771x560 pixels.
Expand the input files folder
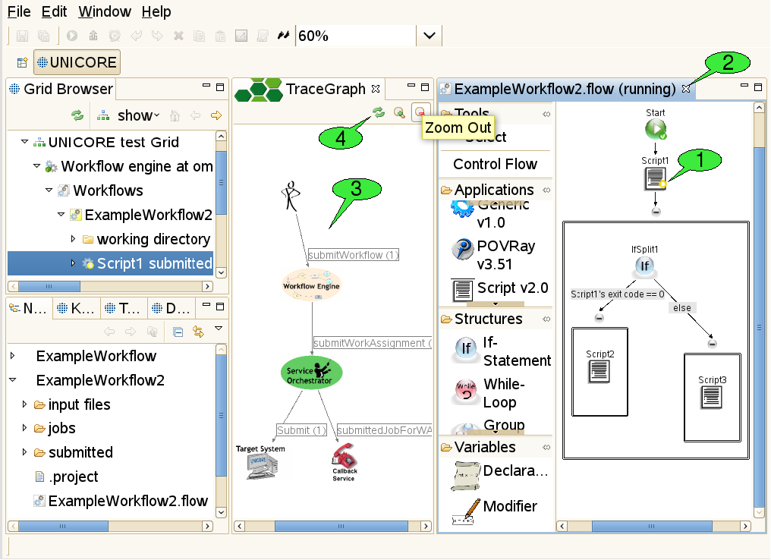pos(25,404)
